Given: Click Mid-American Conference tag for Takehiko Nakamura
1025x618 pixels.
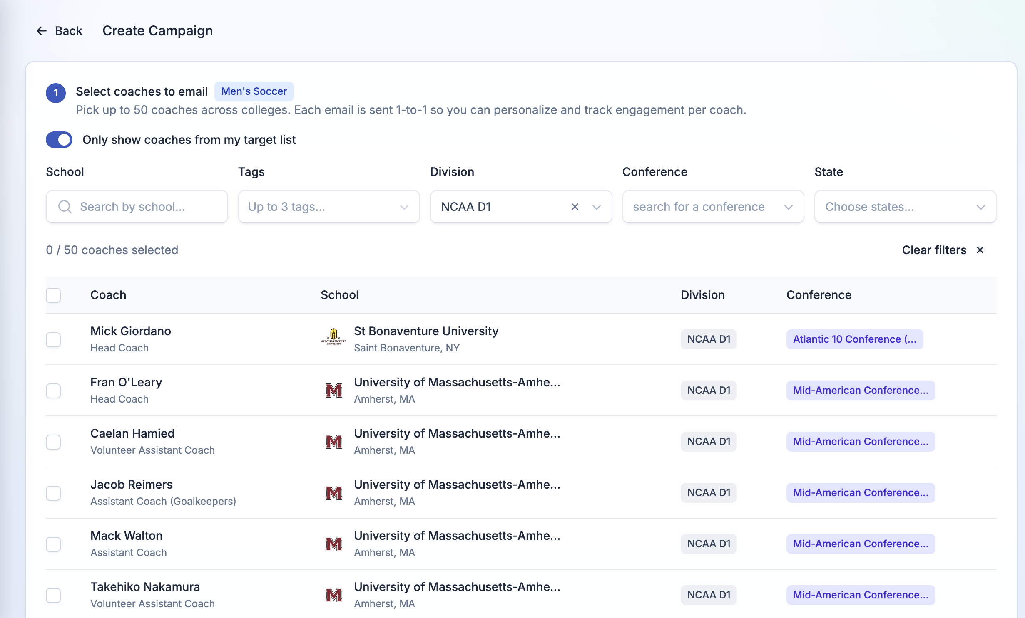Looking at the screenshot, I should pyautogui.click(x=861, y=595).
